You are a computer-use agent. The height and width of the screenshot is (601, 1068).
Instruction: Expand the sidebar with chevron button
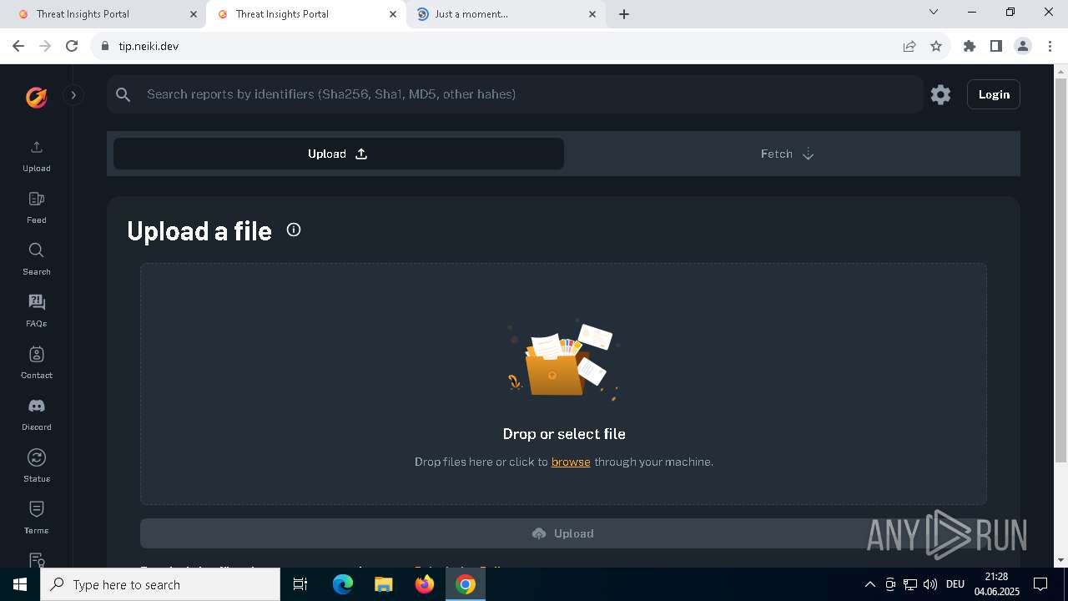(73, 95)
